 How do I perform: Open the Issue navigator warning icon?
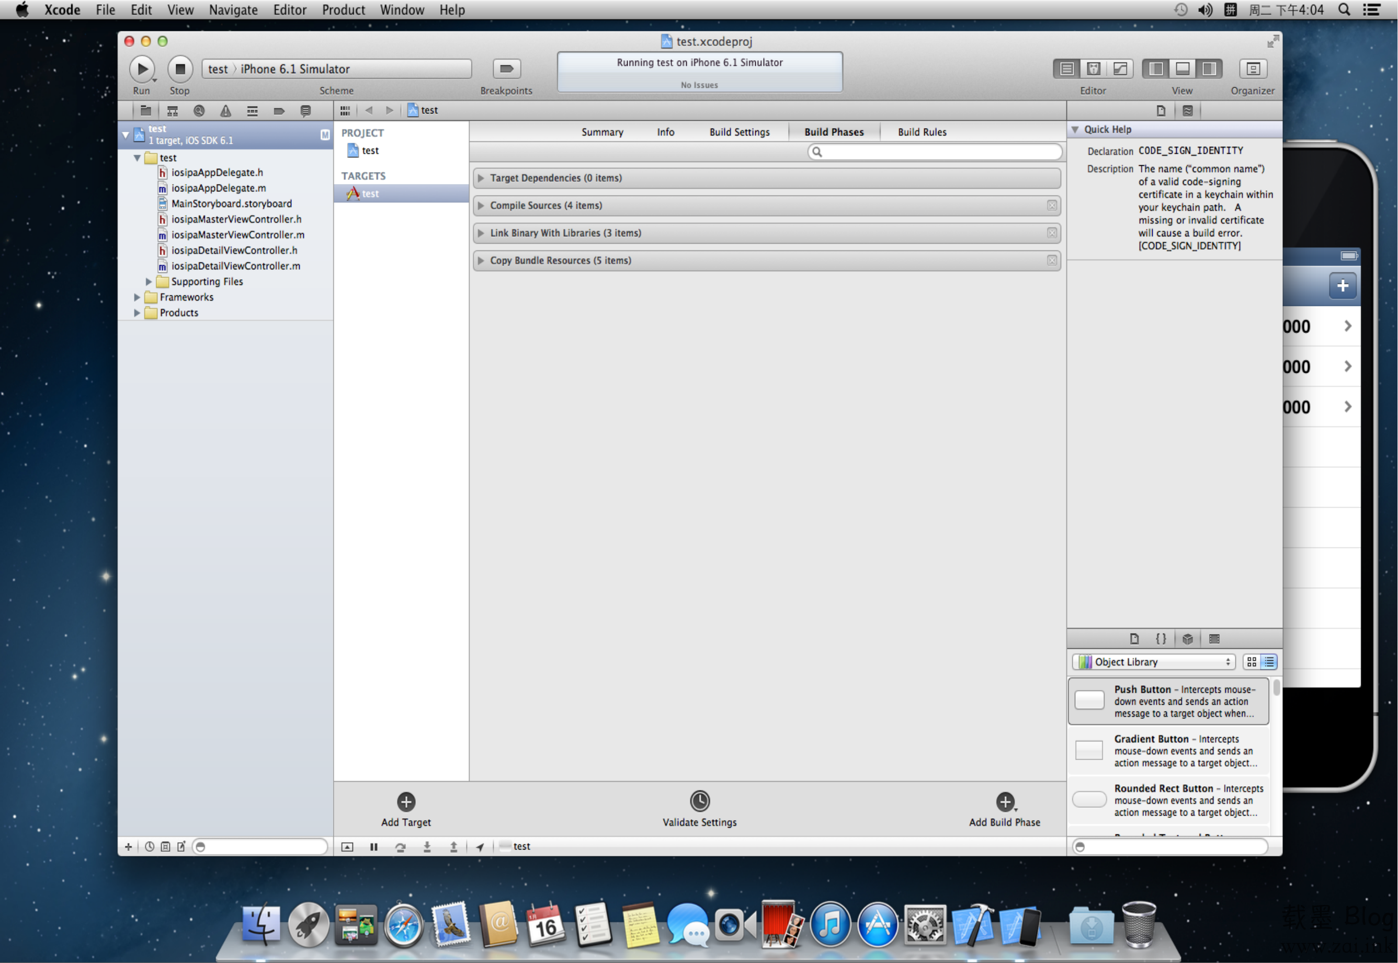pos(225,111)
